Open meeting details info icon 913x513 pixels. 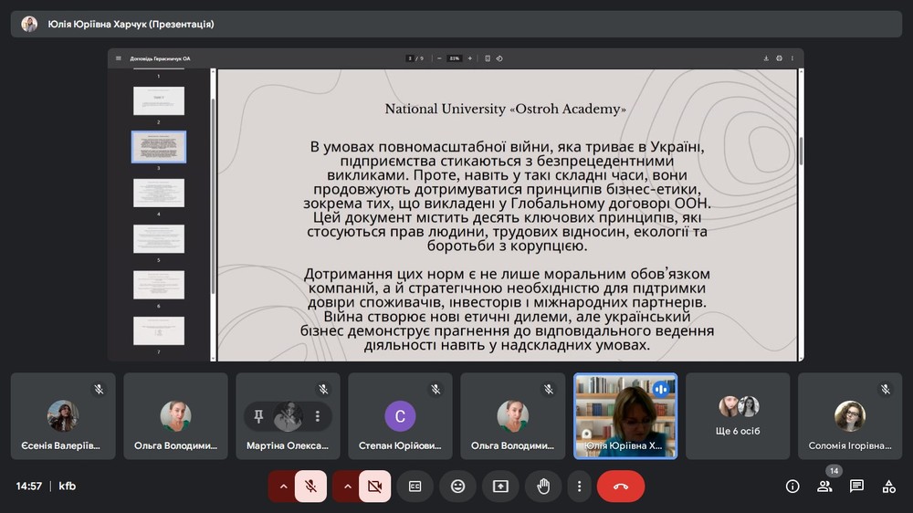click(792, 487)
